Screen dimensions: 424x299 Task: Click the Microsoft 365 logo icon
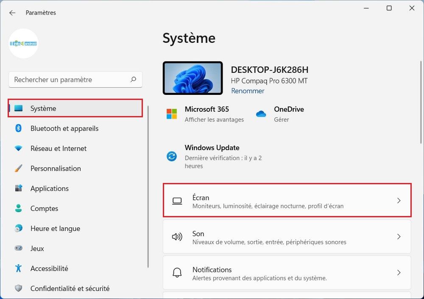coord(172,114)
